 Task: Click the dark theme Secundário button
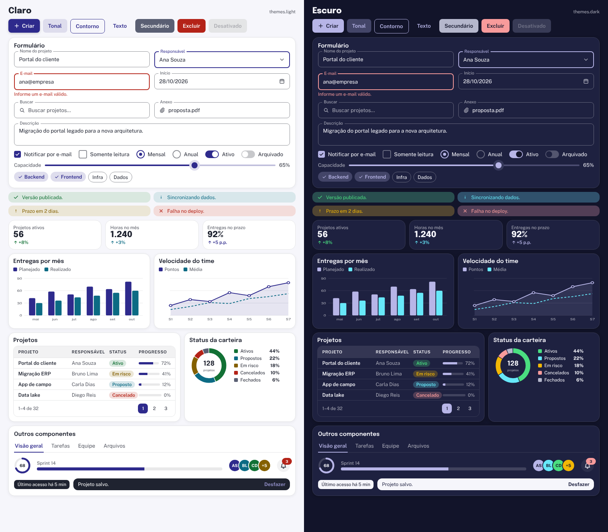(459, 26)
